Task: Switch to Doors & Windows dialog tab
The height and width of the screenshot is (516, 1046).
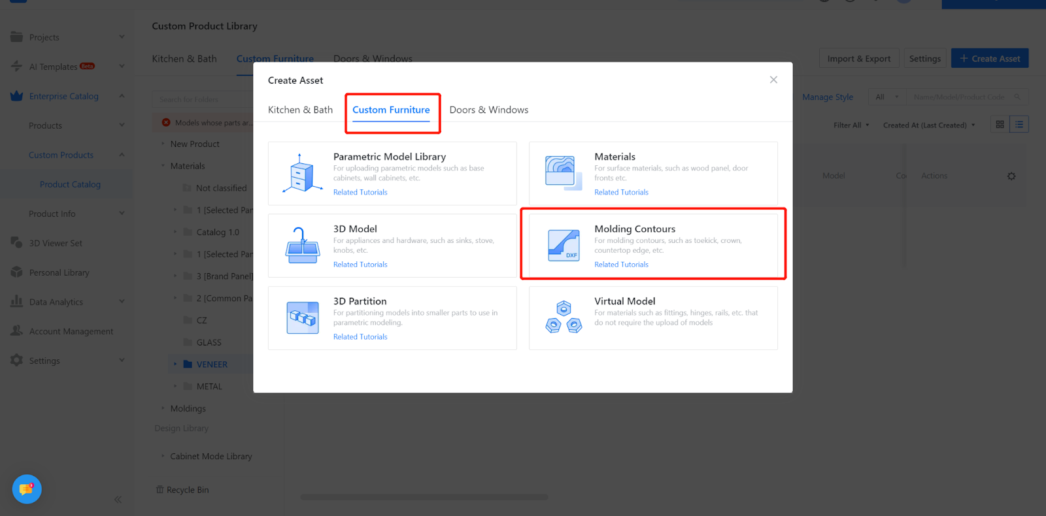Action: tap(488, 110)
